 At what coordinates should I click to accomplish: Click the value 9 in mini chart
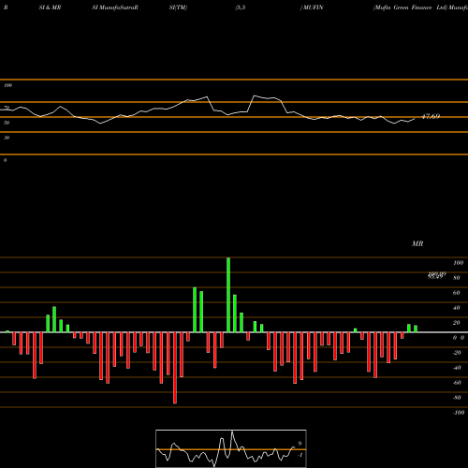[300, 444]
